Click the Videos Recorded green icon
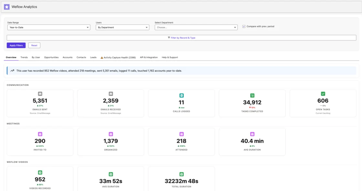 pos(40,173)
